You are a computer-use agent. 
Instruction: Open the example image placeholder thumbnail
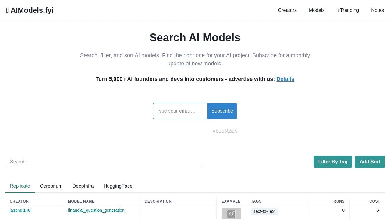tap(231, 213)
